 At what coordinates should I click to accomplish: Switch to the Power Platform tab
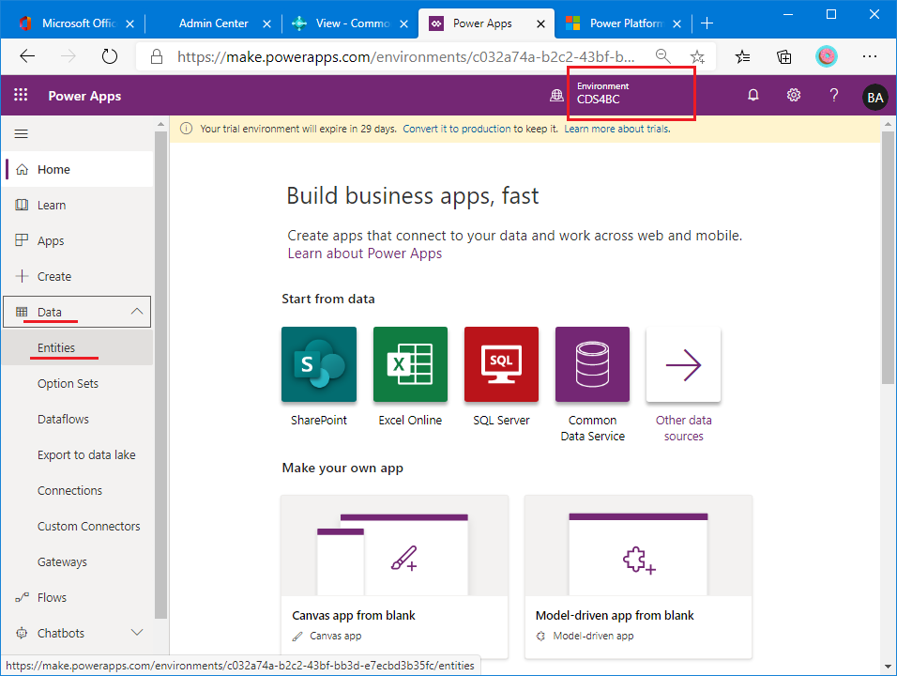[x=624, y=23]
